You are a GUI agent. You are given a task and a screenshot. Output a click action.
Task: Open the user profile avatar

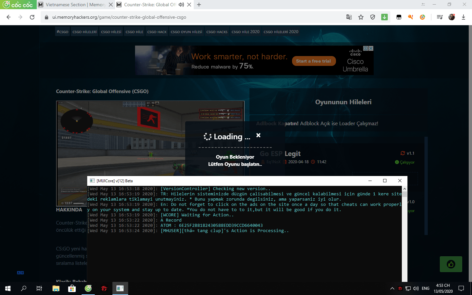click(452, 17)
